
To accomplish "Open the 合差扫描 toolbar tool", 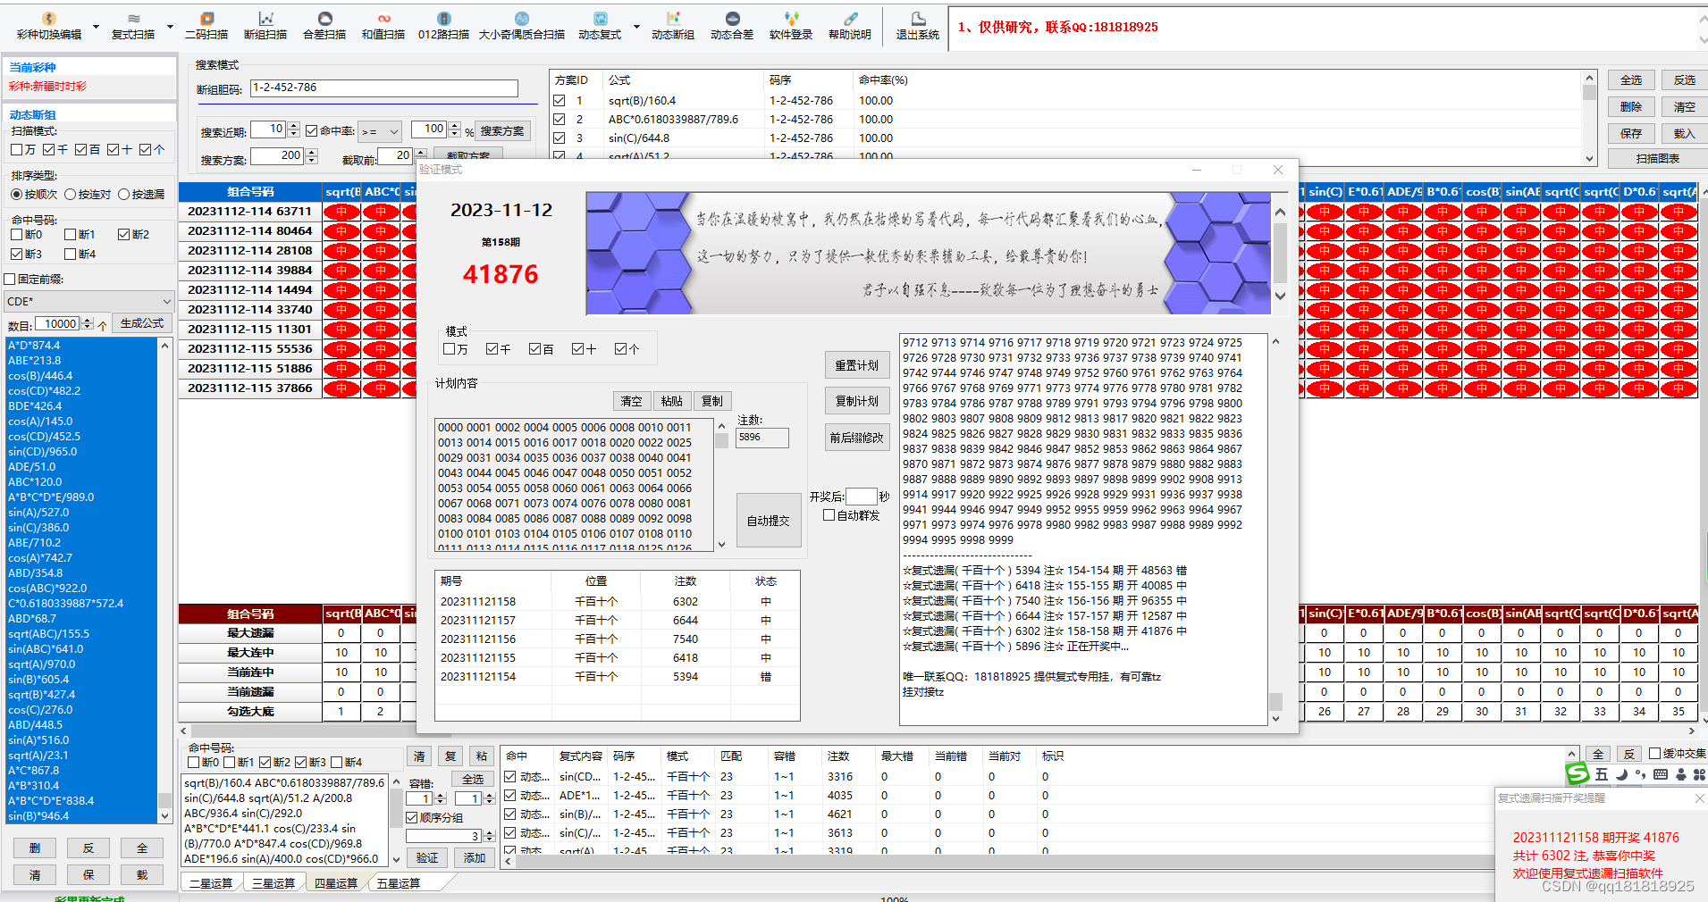I will click(x=324, y=26).
